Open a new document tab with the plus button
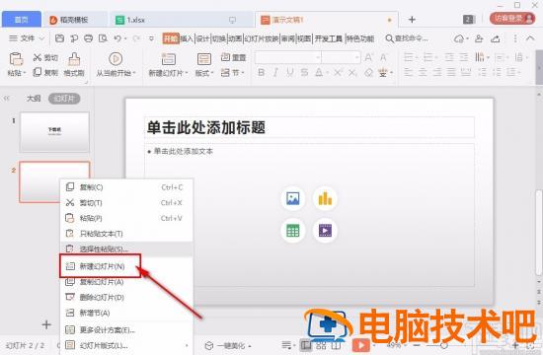 tap(412, 20)
